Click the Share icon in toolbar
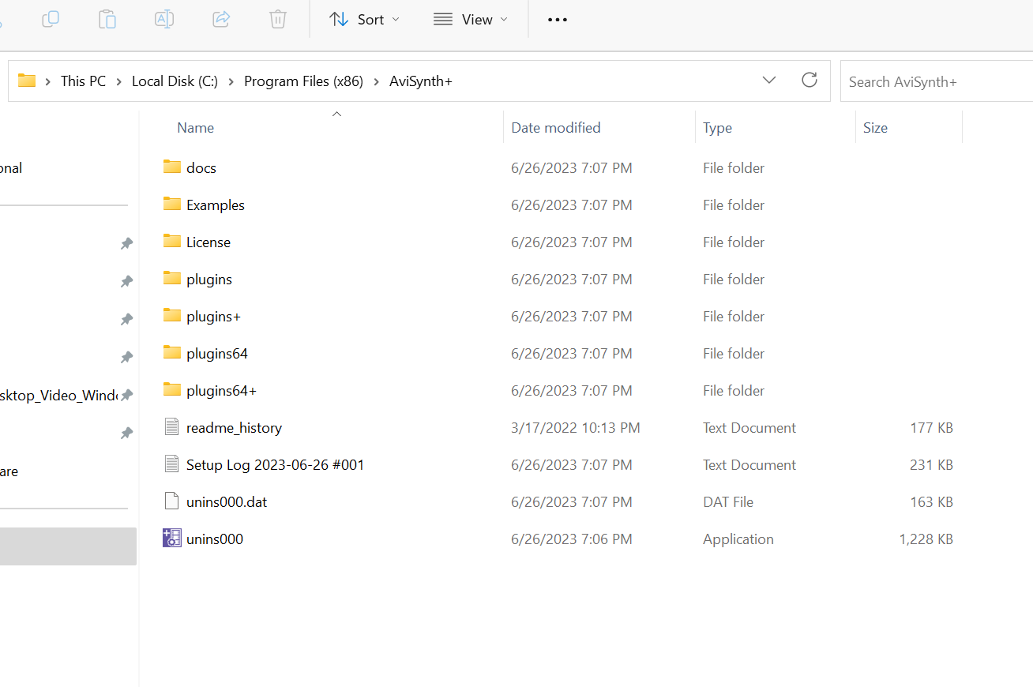The height and width of the screenshot is (687, 1033). (221, 19)
